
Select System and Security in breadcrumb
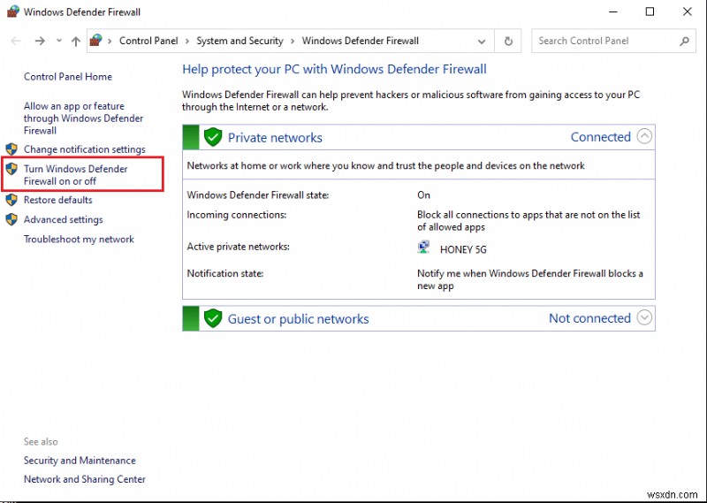coord(239,41)
